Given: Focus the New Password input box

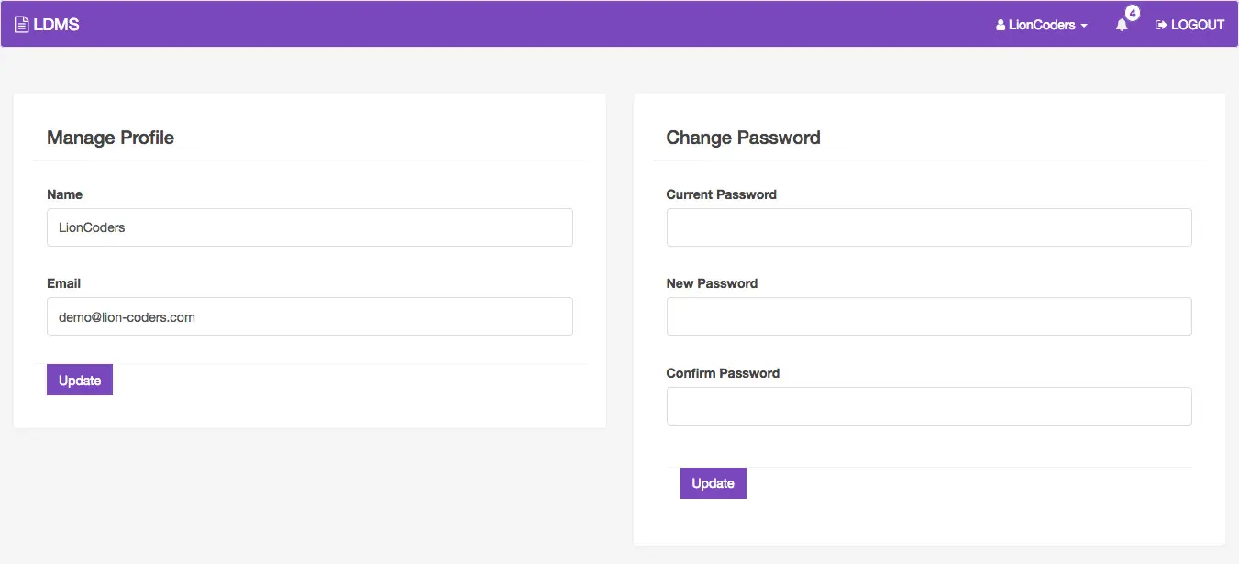Looking at the screenshot, I should [929, 317].
